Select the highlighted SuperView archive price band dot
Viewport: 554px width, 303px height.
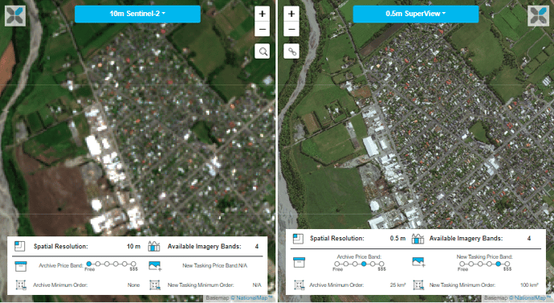[x=364, y=264]
